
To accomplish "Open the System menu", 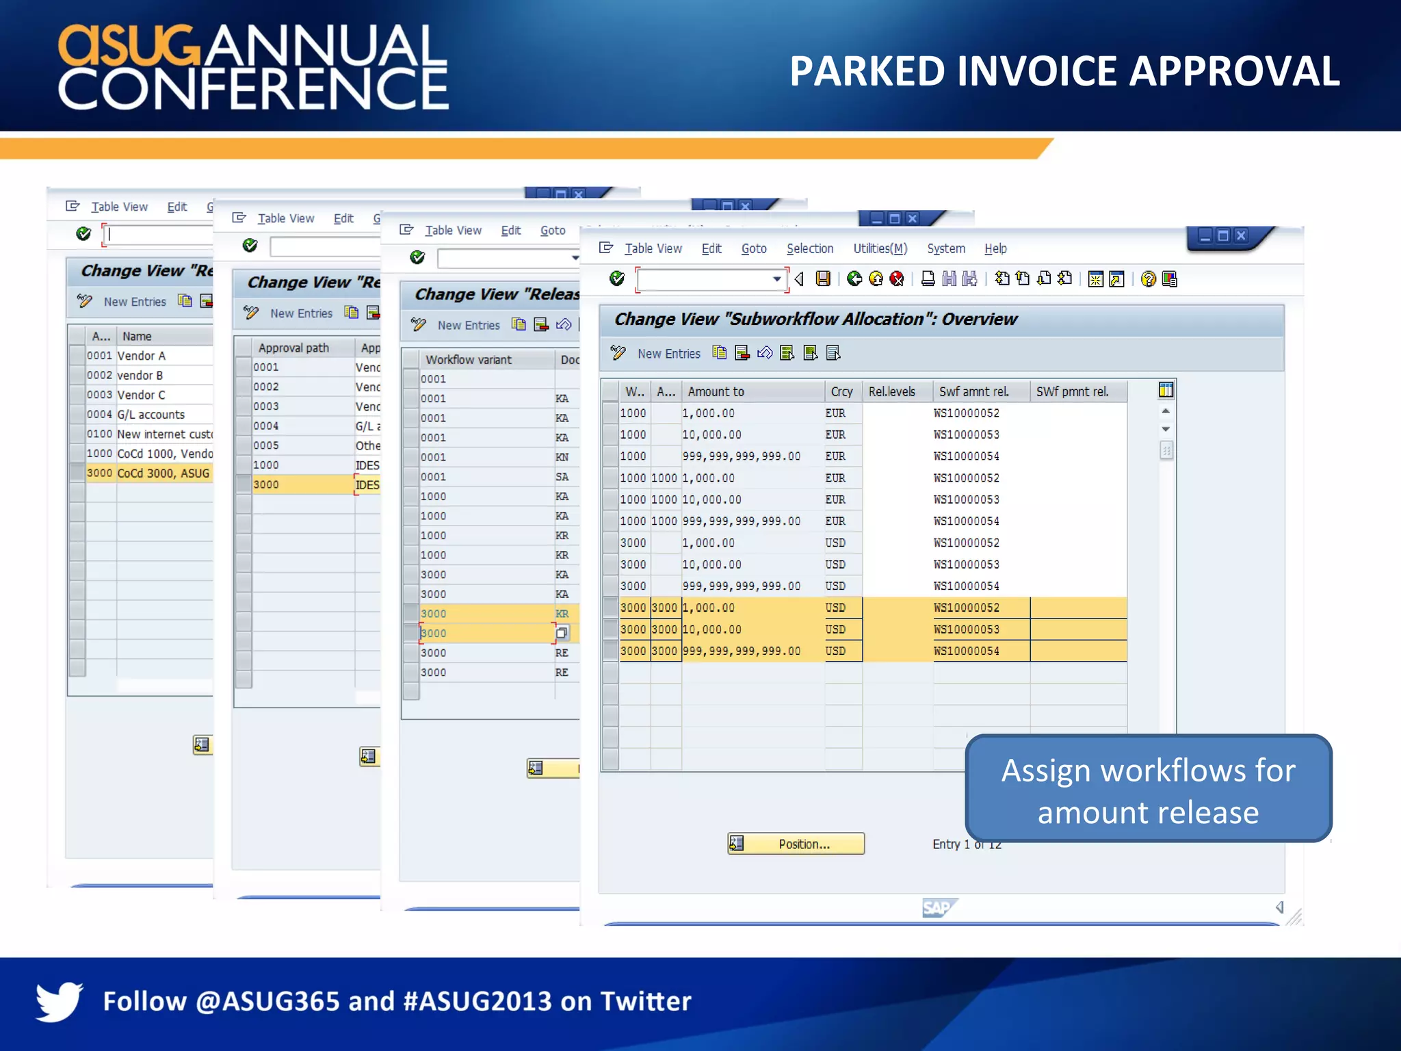I will click(946, 248).
